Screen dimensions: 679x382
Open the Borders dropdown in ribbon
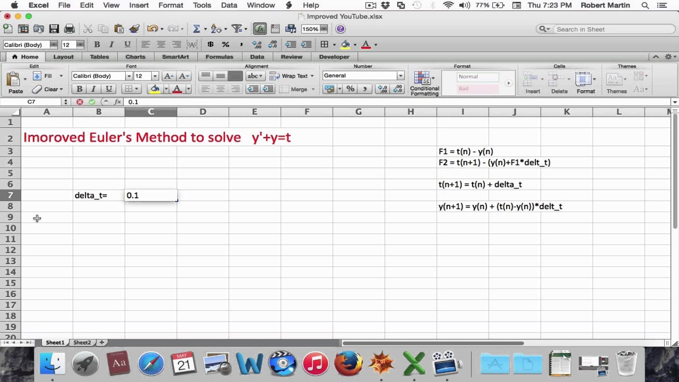pos(137,89)
